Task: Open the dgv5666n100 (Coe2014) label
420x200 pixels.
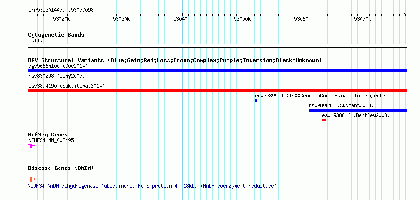Action: (x=58, y=66)
